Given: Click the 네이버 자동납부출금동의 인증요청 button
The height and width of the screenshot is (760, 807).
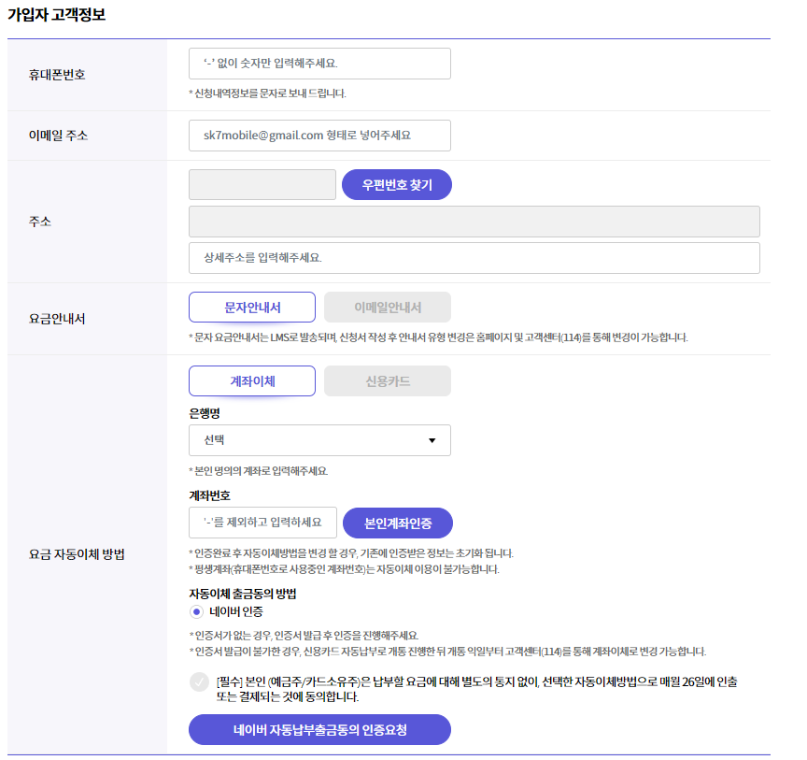Looking at the screenshot, I should (x=319, y=729).
